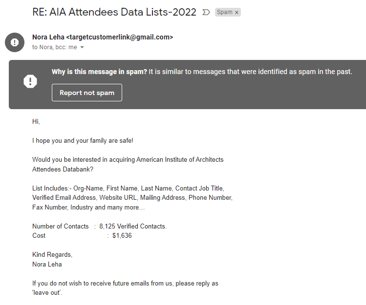Click the '8,125 Verified Contacts' text
This screenshot has height=305, width=366.
tap(132, 226)
